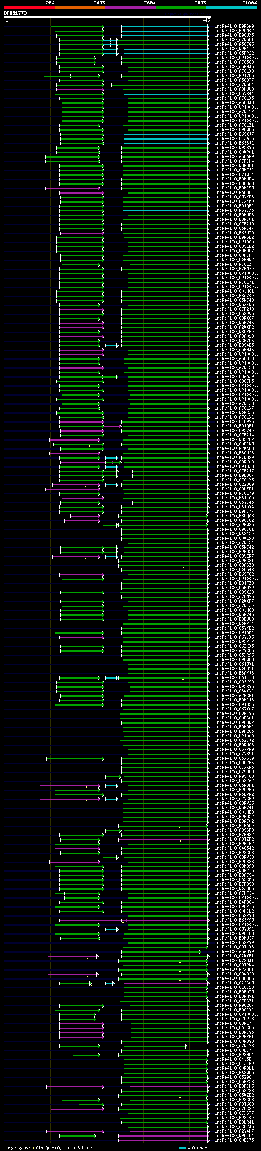Select hit label UniRef100_C7IW74

click(234, 174)
